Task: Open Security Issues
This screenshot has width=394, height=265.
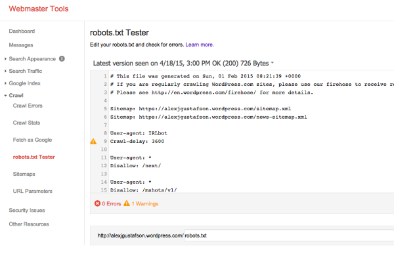Action: coord(27,210)
